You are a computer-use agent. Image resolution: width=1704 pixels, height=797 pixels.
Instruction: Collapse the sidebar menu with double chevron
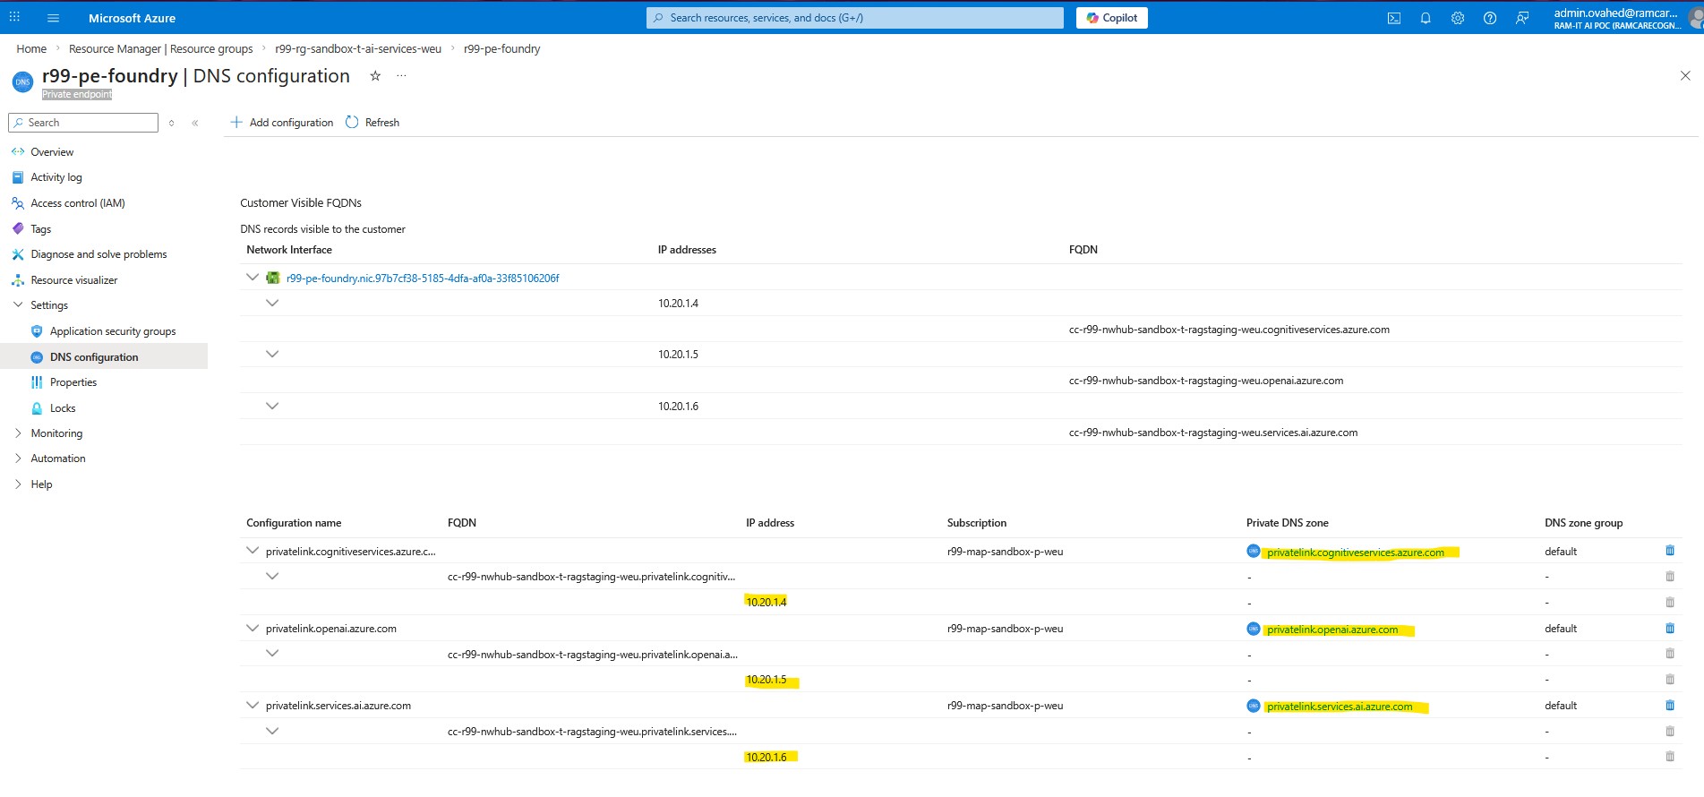[195, 123]
